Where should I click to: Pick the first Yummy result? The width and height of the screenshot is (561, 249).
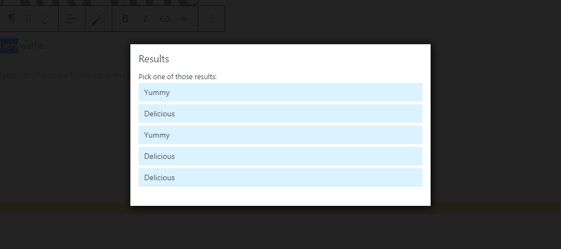tap(280, 92)
